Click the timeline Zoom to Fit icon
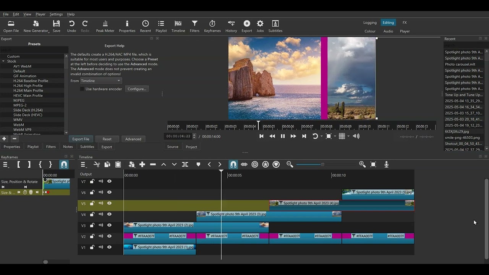 [373, 165]
